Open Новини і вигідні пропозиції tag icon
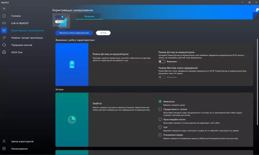 pos(4,38)
